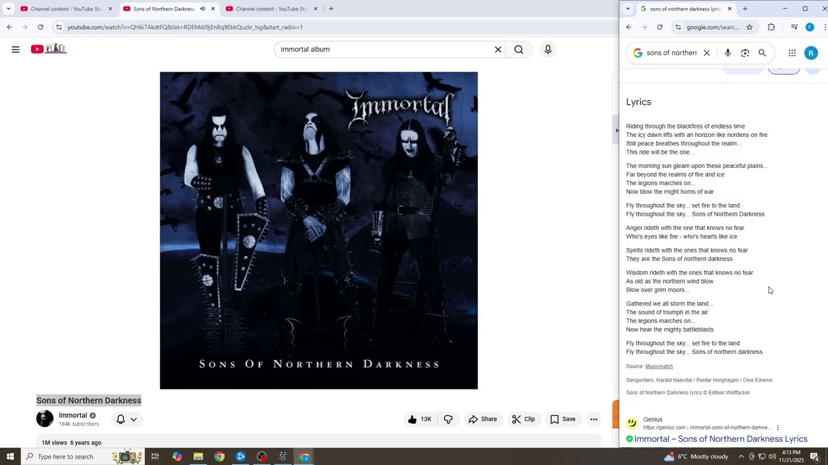This screenshot has width=828, height=465.
Task: Submit the Google search with magnifier icon
Action: click(762, 53)
